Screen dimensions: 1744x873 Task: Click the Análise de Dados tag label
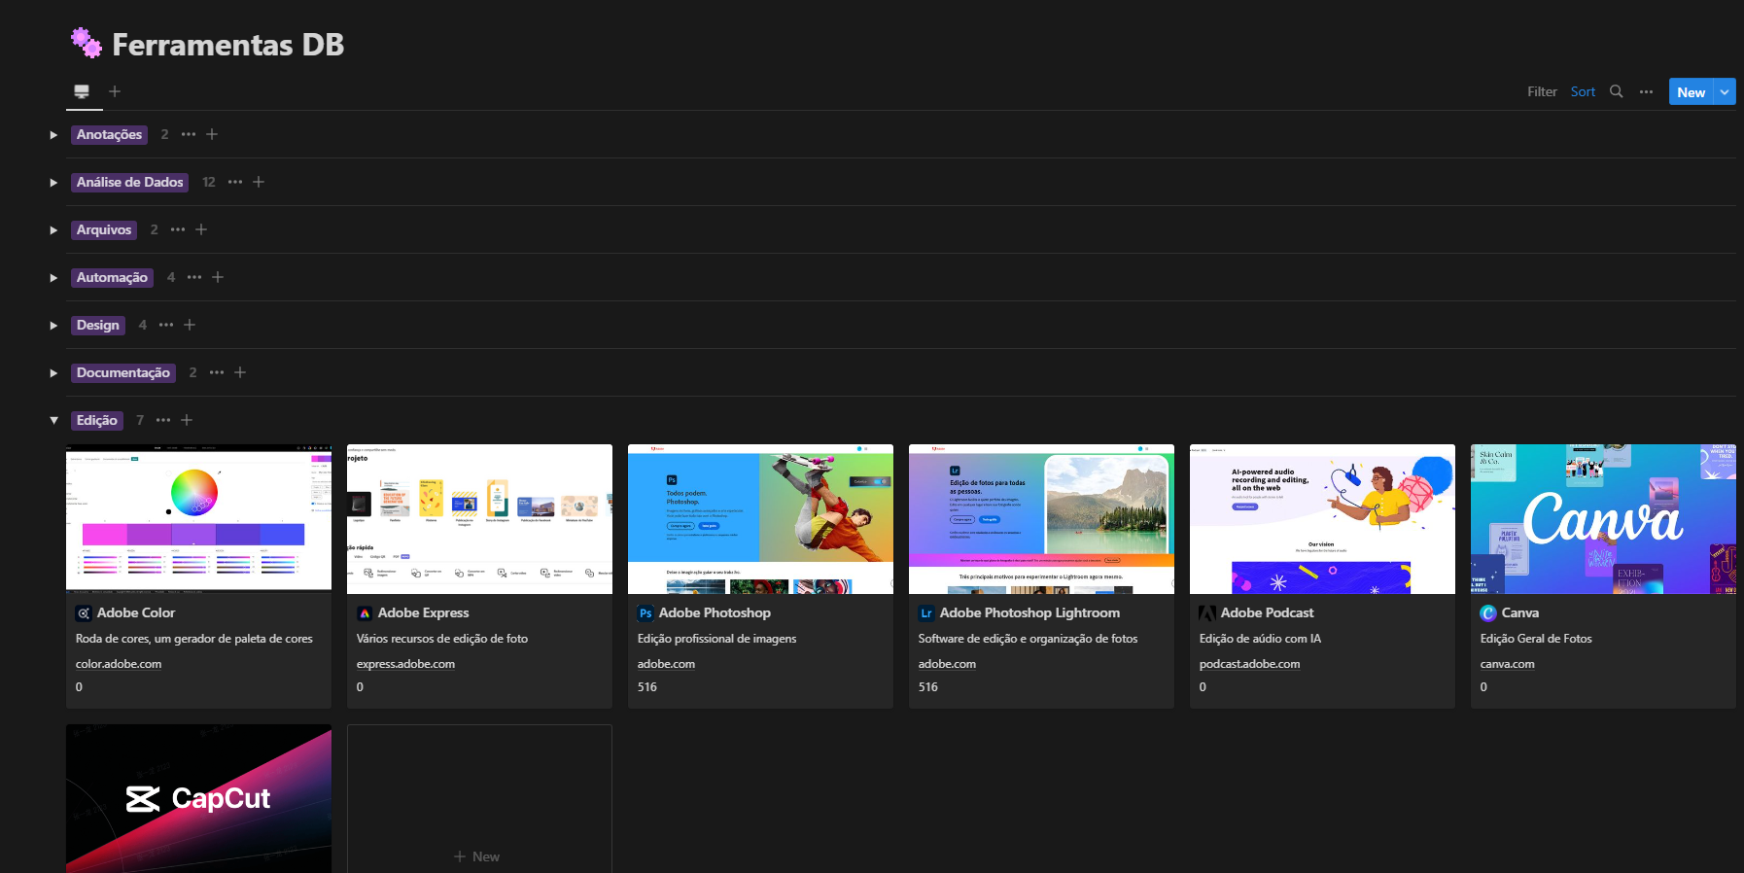click(x=130, y=182)
